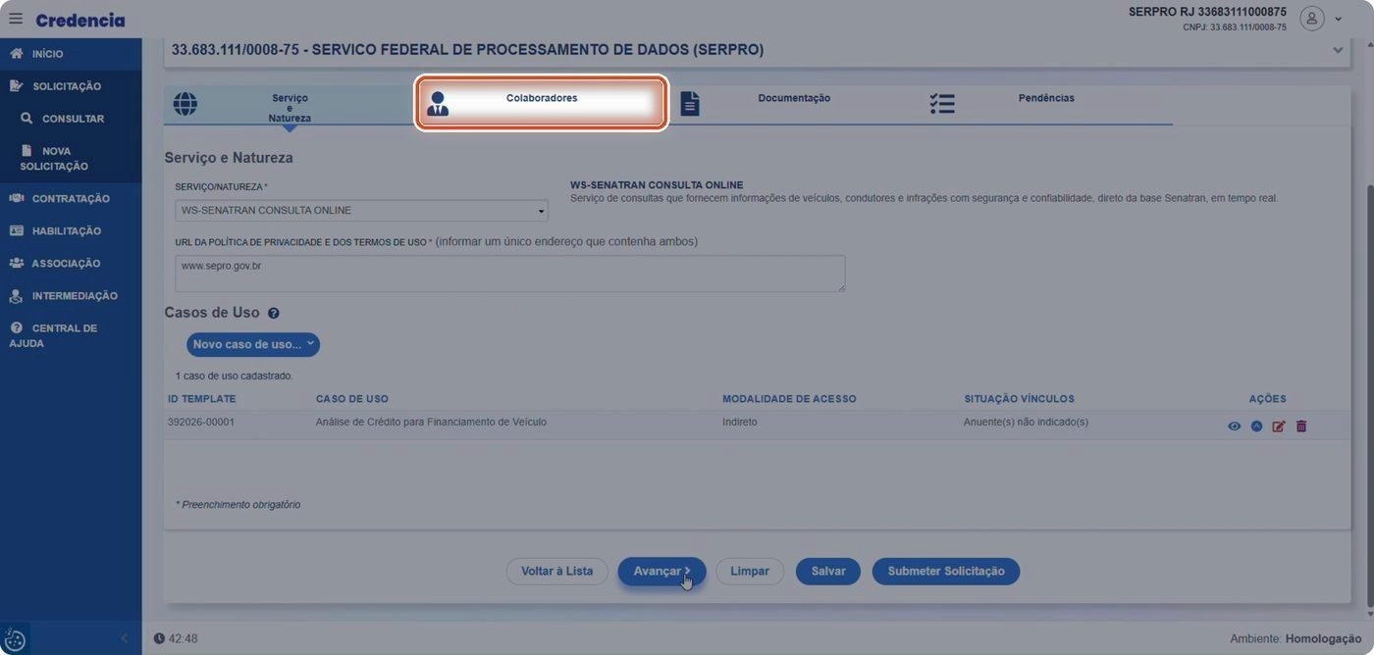This screenshot has height=655, width=1374.
Task: Click Limpar button
Action: pos(750,572)
